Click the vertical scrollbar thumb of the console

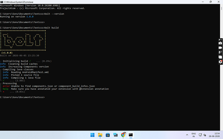pos(221,8)
